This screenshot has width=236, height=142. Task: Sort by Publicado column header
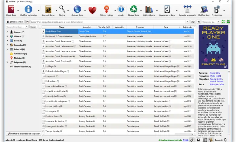(187, 27)
